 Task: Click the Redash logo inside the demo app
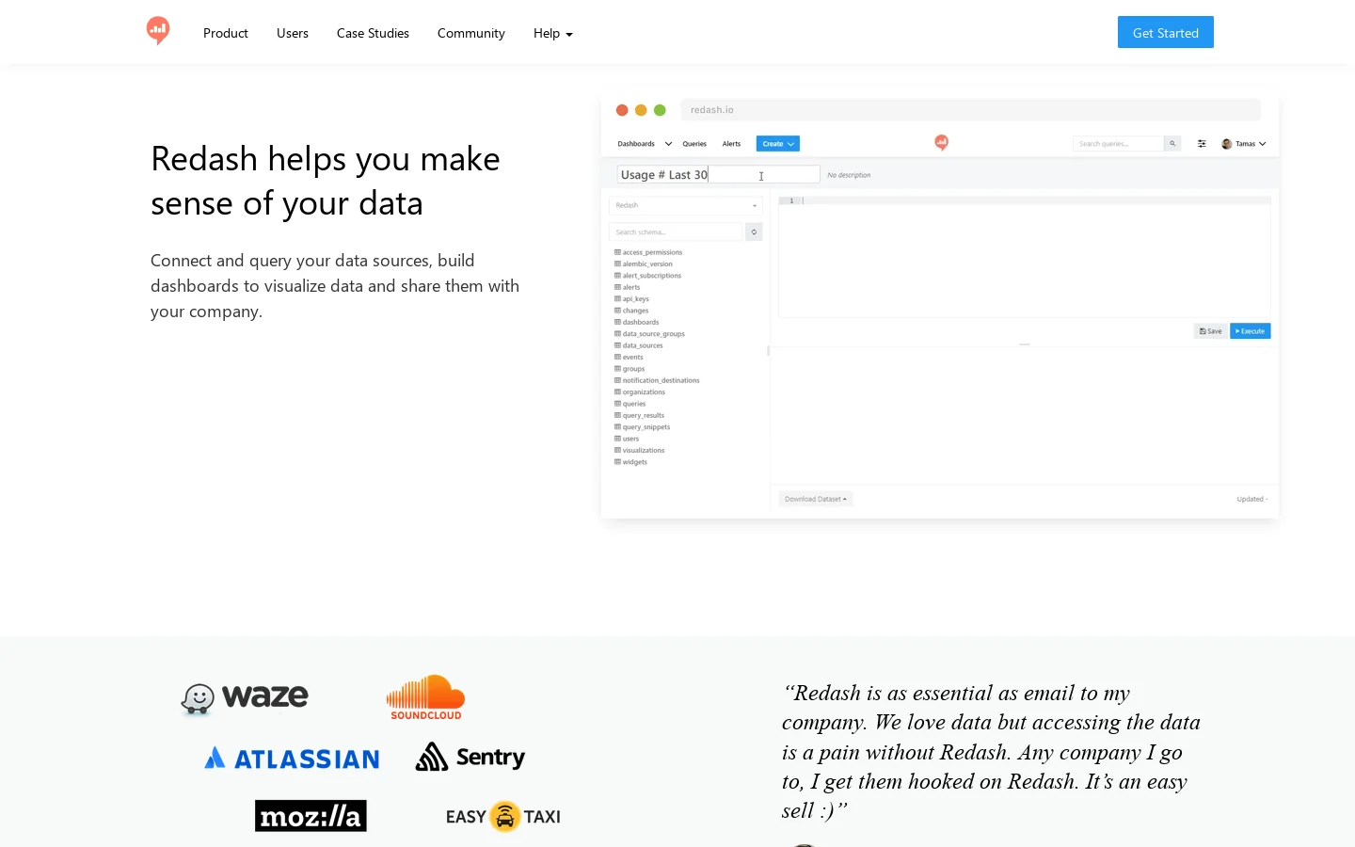[x=941, y=142]
